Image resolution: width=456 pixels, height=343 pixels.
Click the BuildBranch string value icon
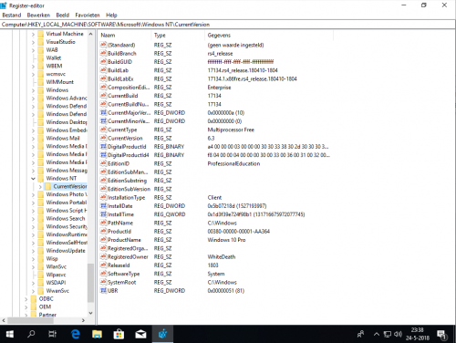click(x=103, y=53)
